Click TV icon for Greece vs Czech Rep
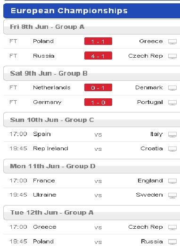 pos(172,227)
